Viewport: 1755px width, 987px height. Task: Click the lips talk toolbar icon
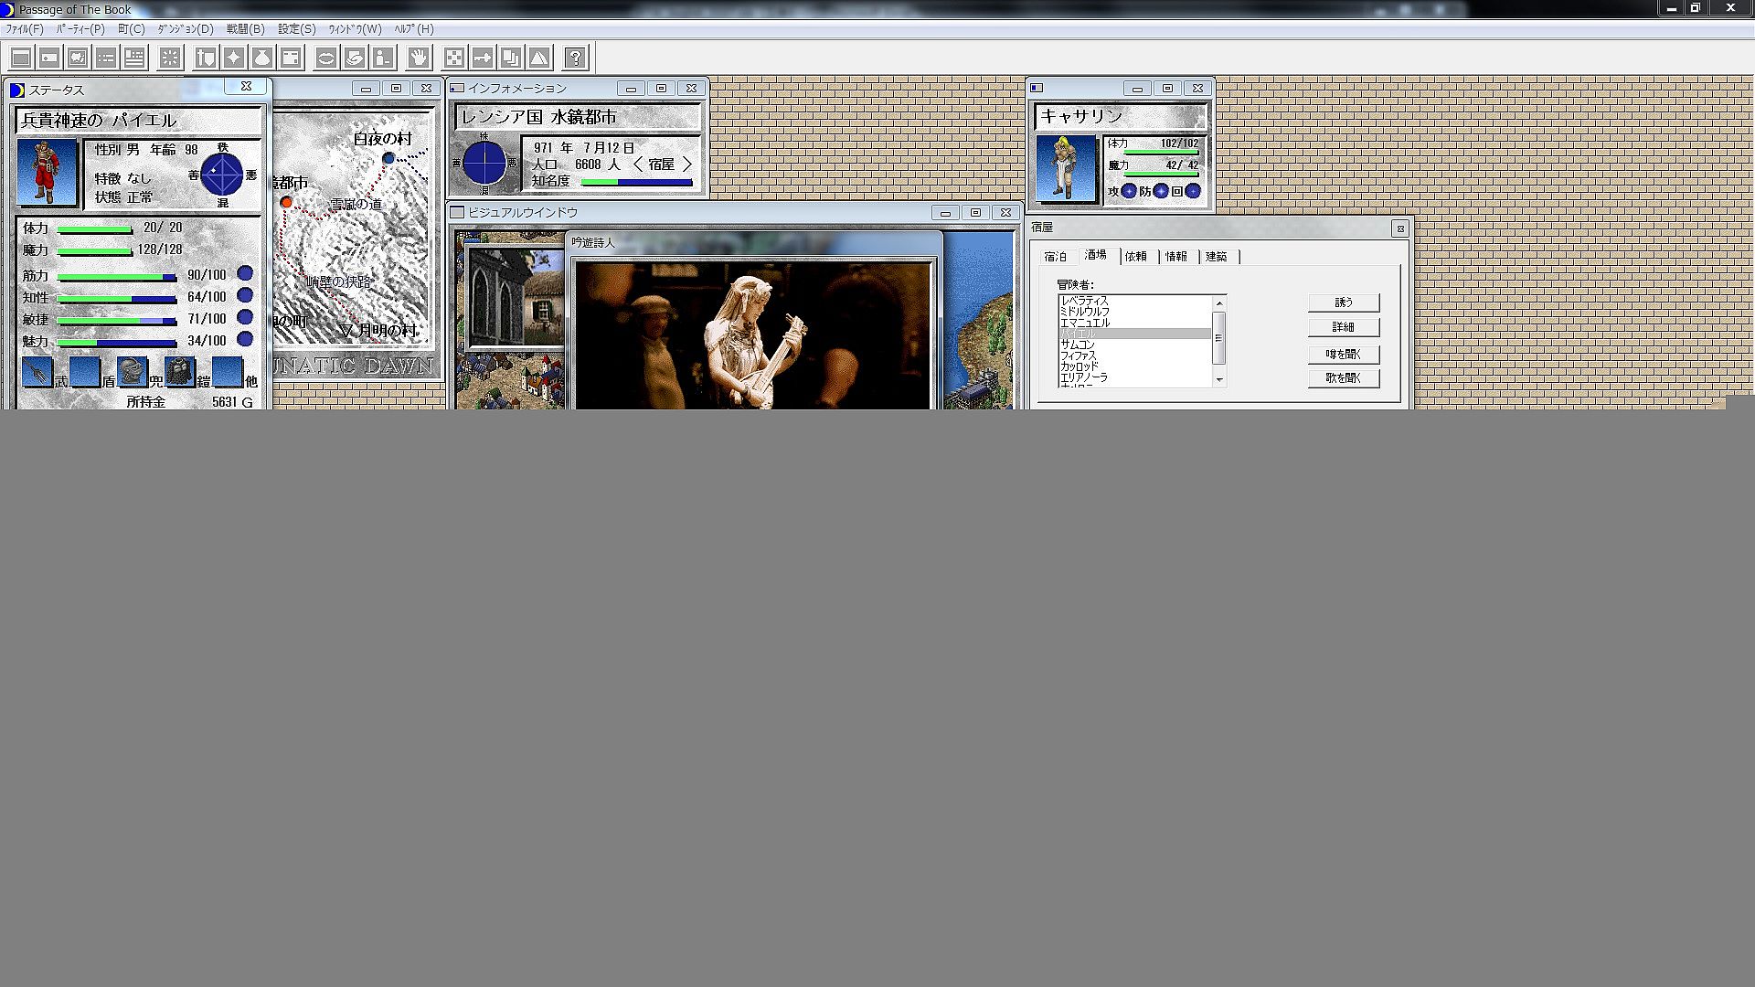pos(325,58)
